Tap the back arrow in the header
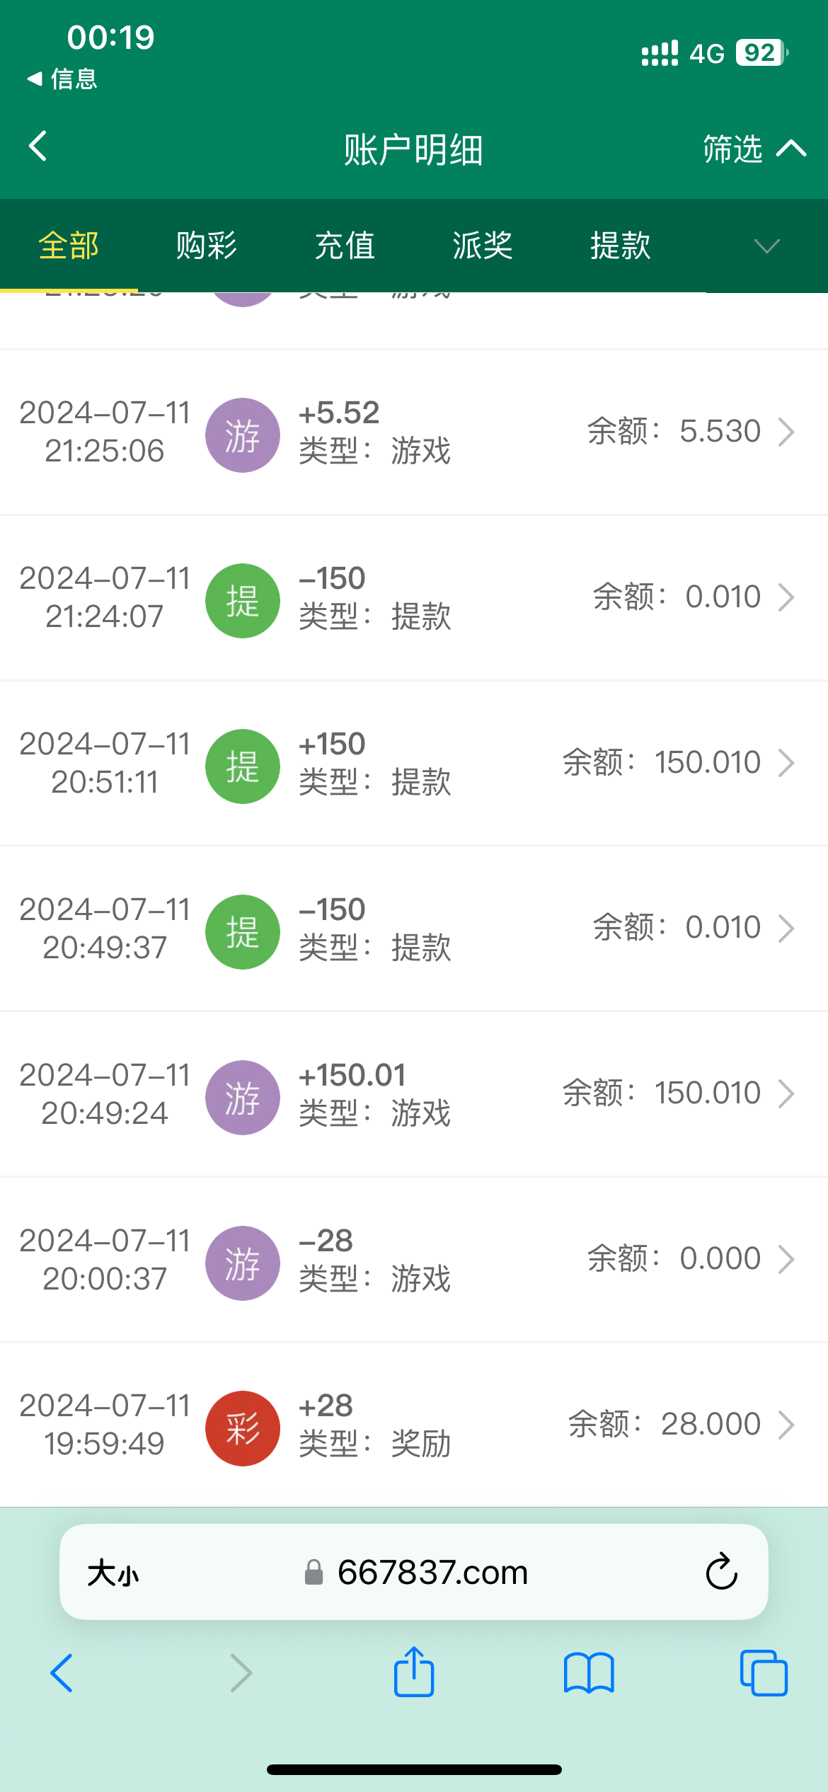Viewport: 828px width, 1792px height. [x=38, y=147]
